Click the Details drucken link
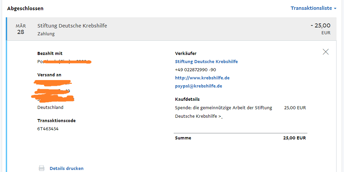Image resolution: width=344 pixels, height=172 pixels. 66,169
